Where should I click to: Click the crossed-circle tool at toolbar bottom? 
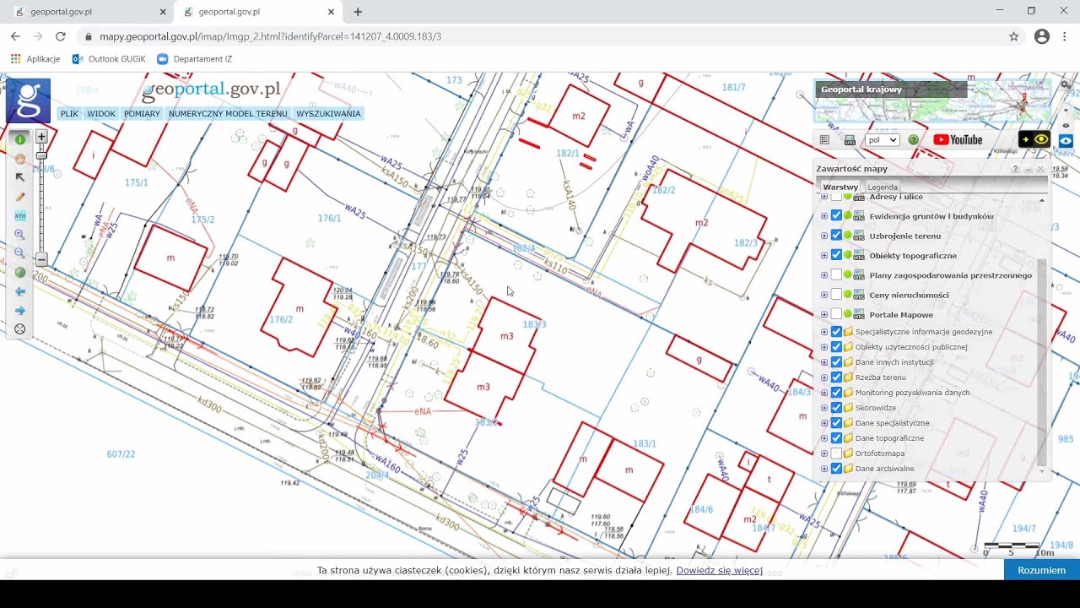(20, 329)
